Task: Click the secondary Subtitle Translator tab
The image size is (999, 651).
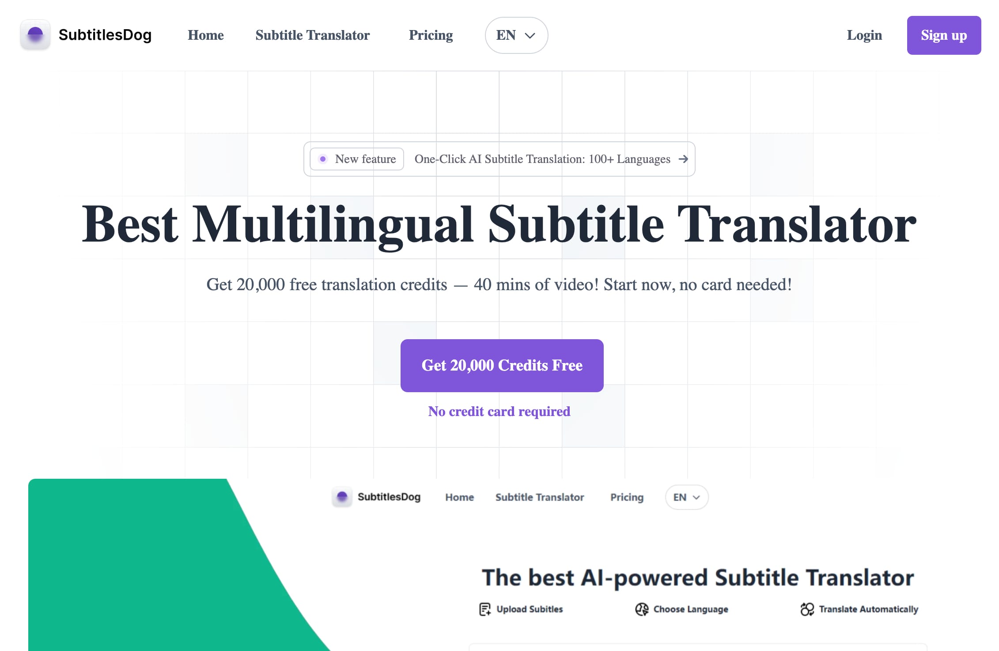Action: (x=540, y=497)
